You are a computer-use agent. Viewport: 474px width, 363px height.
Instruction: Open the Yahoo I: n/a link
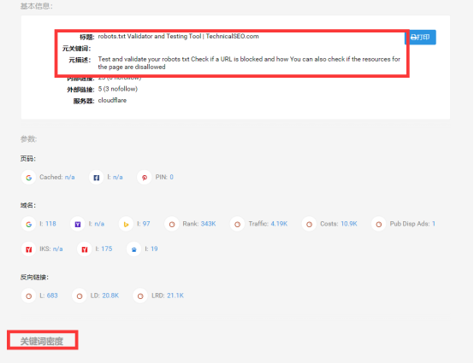click(99, 224)
